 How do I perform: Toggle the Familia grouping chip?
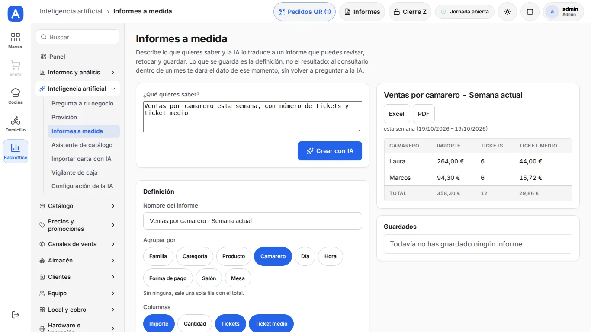[158, 256]
